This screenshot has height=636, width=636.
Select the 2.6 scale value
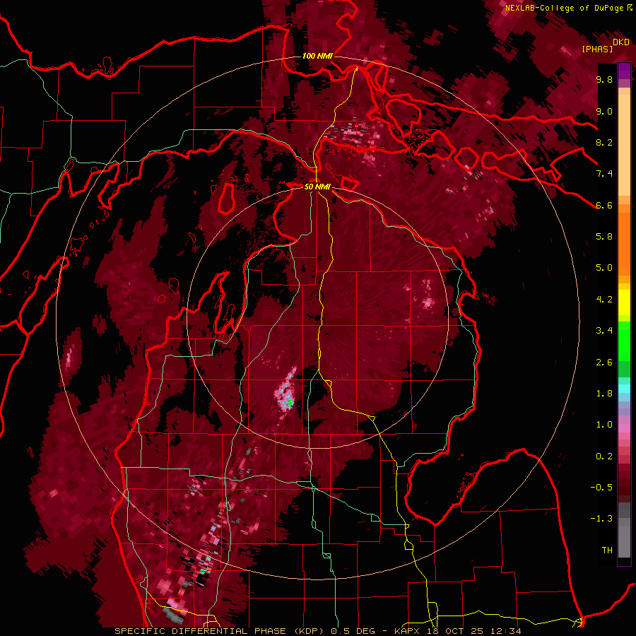(x=604, y=363)
